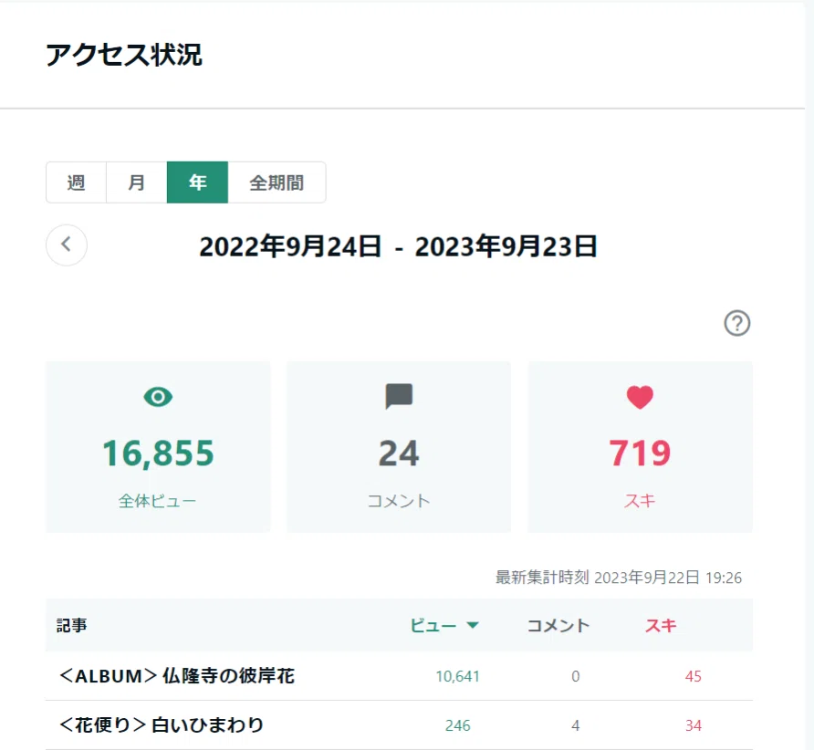Image resolution: width=814 pixels, height=750 pixels.
Task: Toggle sort arrow beside ビュー column
Action: tap(473, 625)
